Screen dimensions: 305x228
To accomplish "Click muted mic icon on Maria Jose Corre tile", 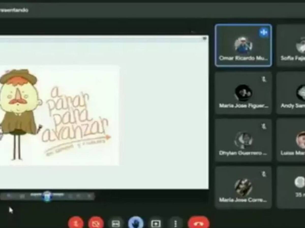I will 264,174.
